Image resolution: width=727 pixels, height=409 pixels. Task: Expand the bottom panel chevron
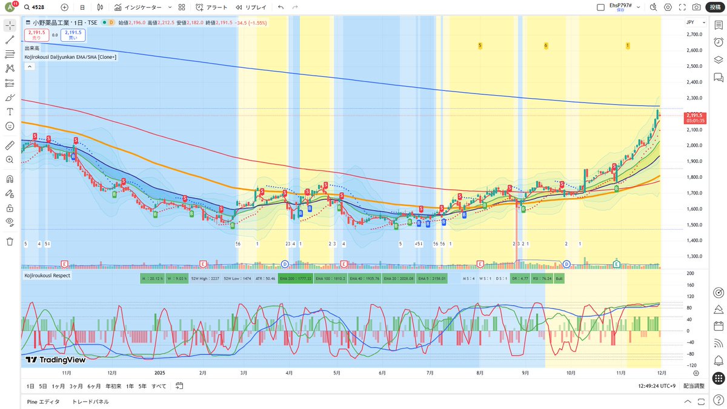(686, 401)
